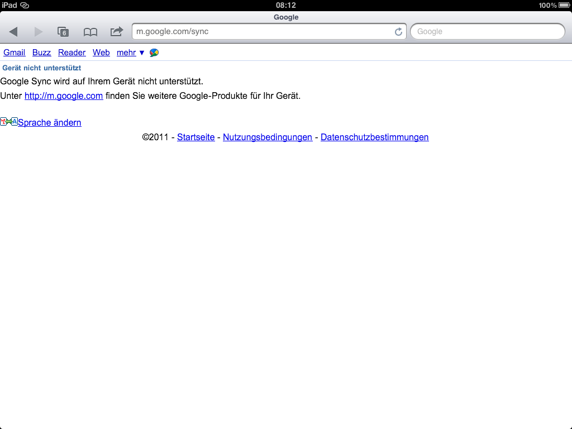Open the Buzz link
Screen dimensions: 572x429
coord(41,53)
